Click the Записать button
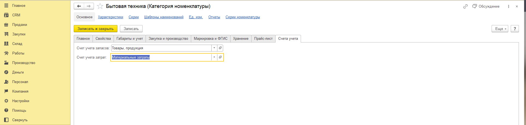Viewport: 526px width, 125px height. tap(131, 29)
